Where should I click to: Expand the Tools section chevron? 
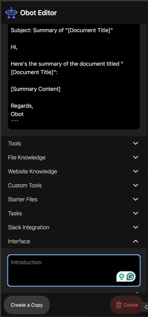pos(136,143)
